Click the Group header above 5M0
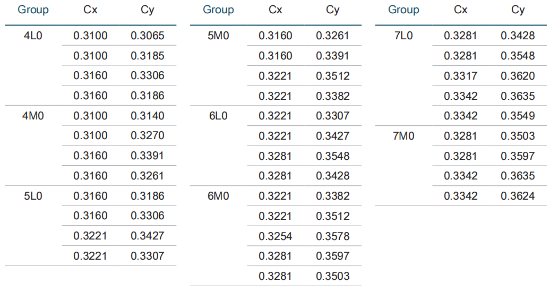The height and width of the screenshot is (291, 550). tap(218, 10)
